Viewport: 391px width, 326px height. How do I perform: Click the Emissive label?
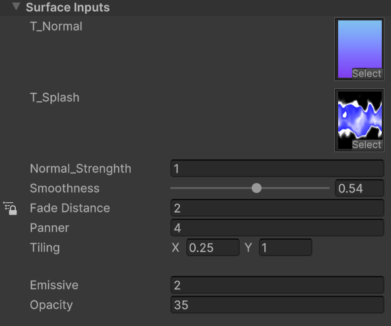(x=54, y=285)
